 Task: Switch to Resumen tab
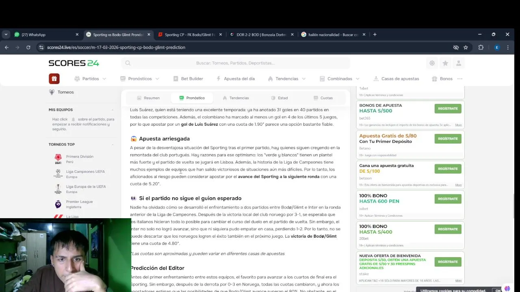pyautogui.click(x=148, y=98)
